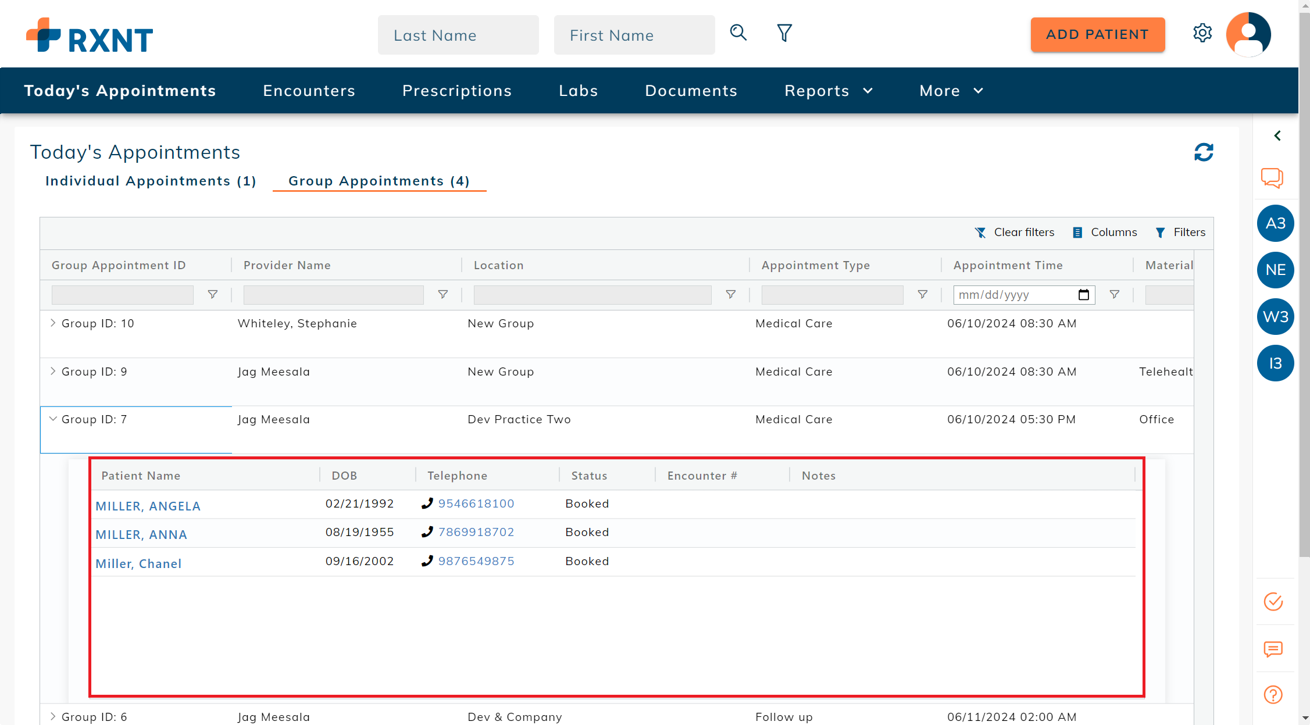
Task: Click the phone icon for Miller, Anna
Action: pyautogui.click(x=427, y=532)
